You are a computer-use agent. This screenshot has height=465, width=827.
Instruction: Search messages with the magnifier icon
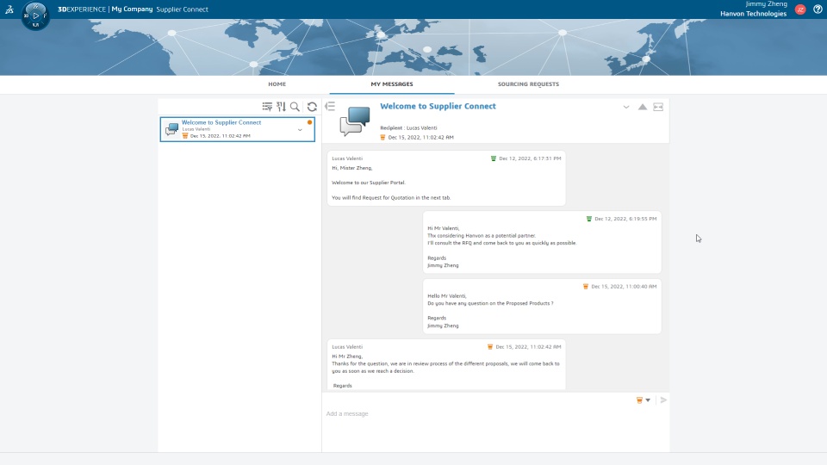[x=295, y=107]
